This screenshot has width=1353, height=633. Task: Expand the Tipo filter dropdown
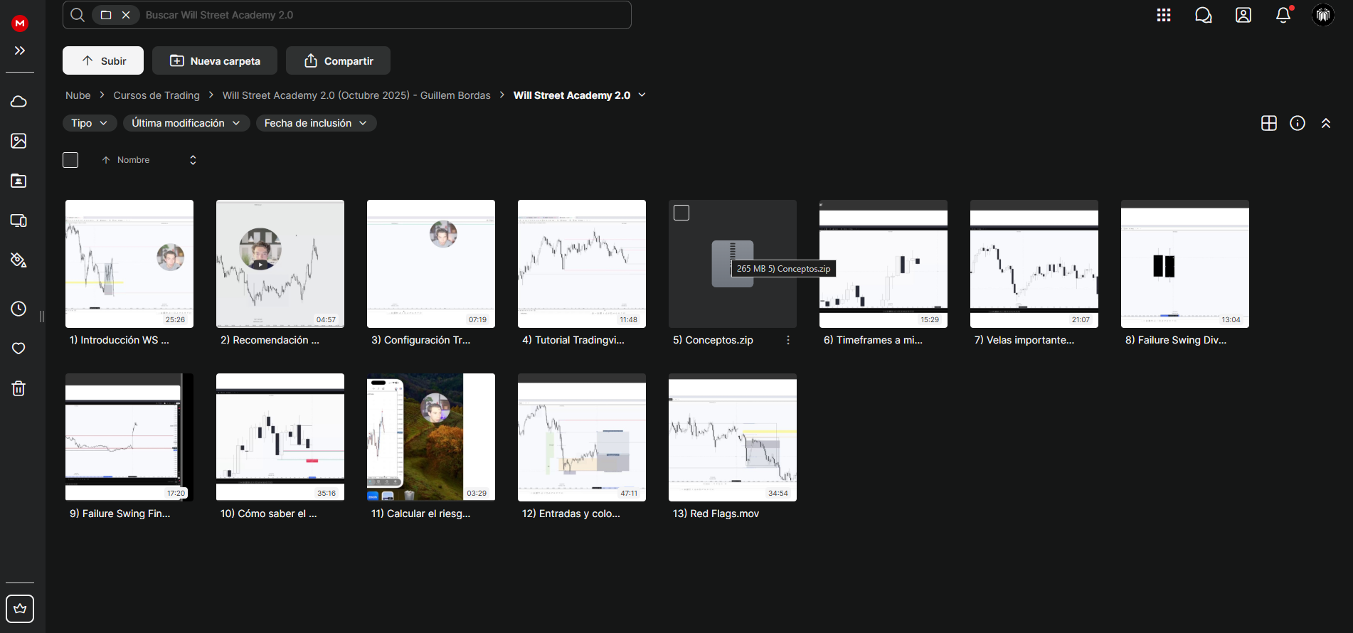(90, 123)
